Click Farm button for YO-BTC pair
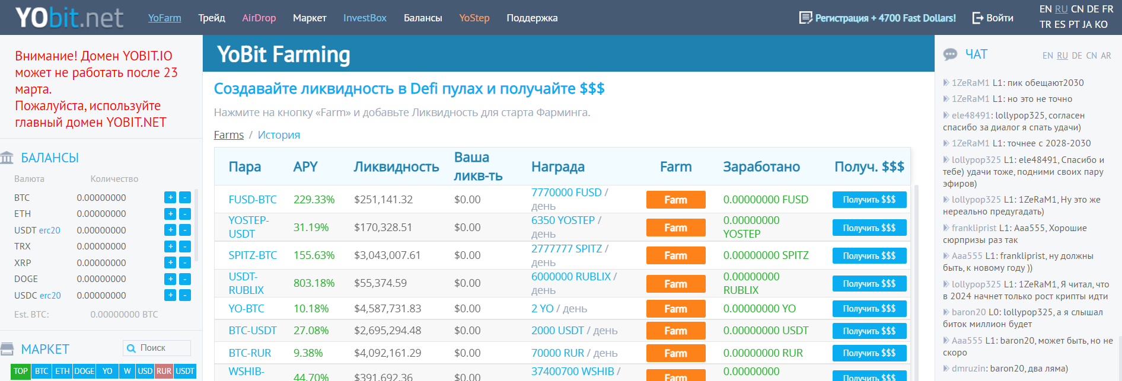Image resolution: width=1122 pixels, height=381 pixels. tap(675, 309)
